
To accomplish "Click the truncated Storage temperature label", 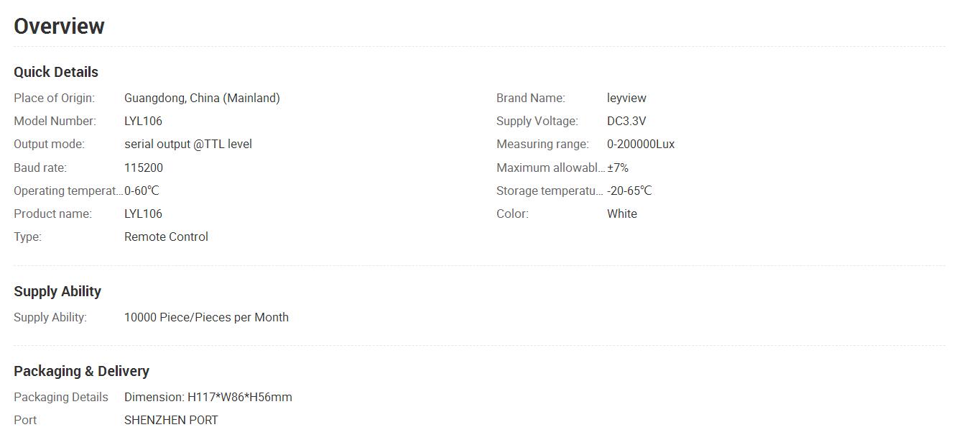I will pos(550,191).
